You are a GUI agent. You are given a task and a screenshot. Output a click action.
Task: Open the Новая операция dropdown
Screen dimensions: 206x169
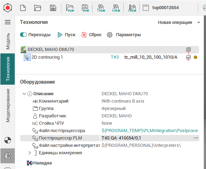[179, 22]
